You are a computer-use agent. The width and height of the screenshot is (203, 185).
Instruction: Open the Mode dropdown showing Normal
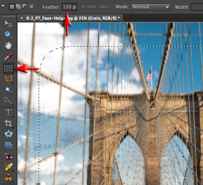151,7
